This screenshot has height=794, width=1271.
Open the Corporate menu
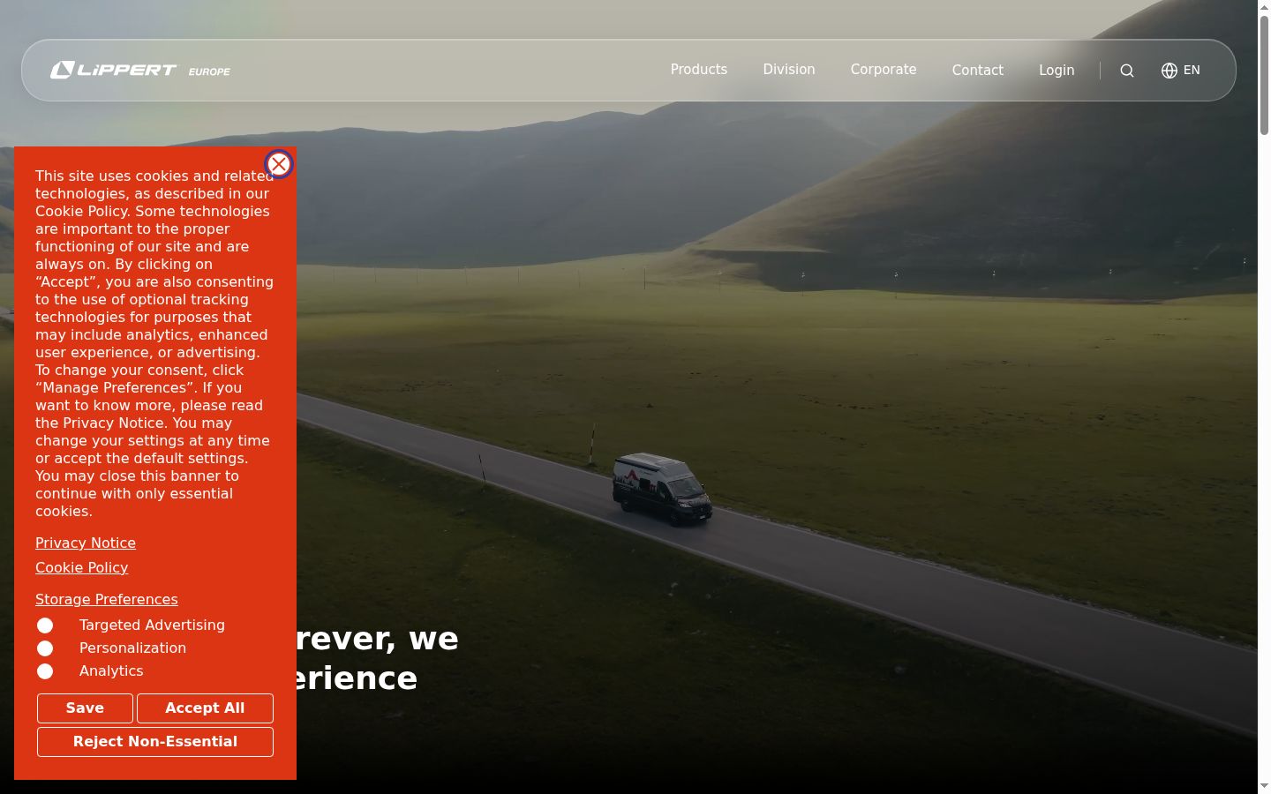884,70
